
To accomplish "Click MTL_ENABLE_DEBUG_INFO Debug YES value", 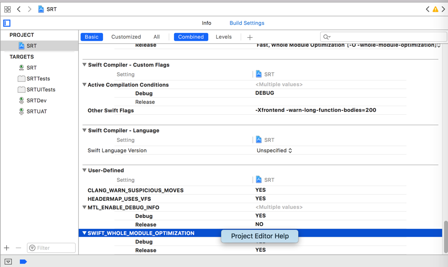I will 261,216.
